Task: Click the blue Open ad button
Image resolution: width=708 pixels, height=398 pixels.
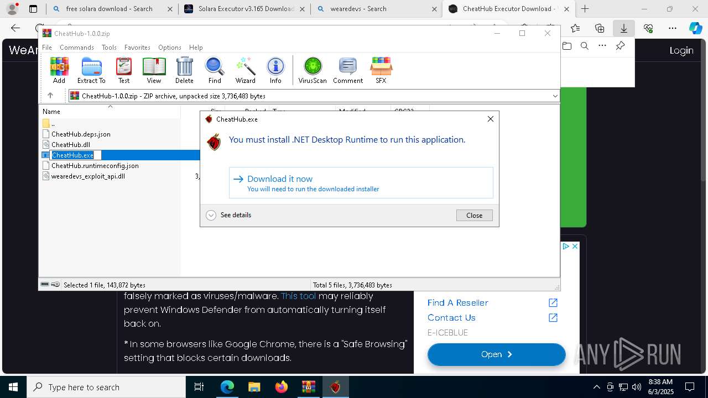Action: (497, 354)
